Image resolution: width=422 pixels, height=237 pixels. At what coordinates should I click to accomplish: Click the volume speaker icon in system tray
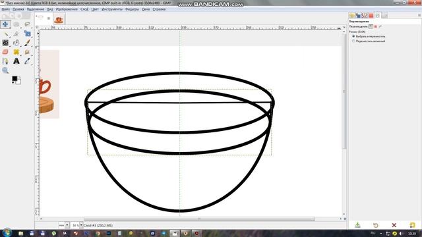[401, 234]
